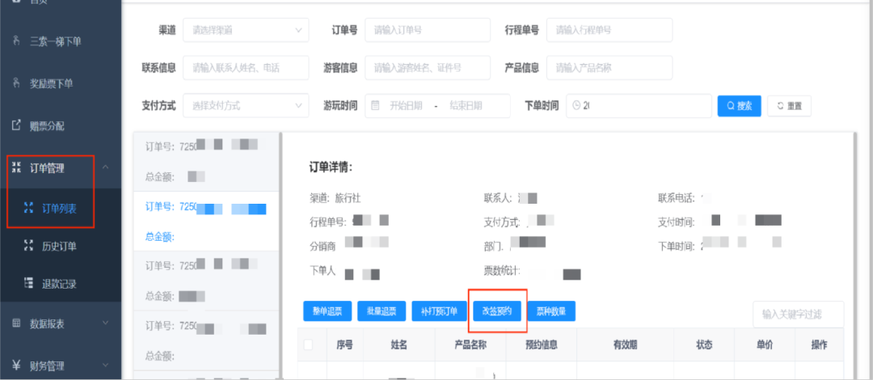Focus the 输入关键字过滤 filter box
The height and width of the screenshot is (380, 873).
click(x=799, y=315)
